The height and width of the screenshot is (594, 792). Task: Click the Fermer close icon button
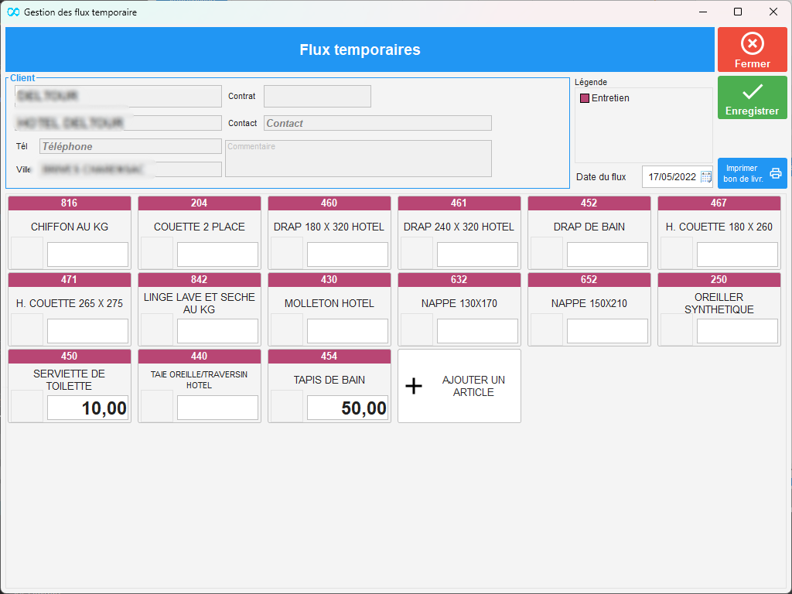click(x=752, y=44)
